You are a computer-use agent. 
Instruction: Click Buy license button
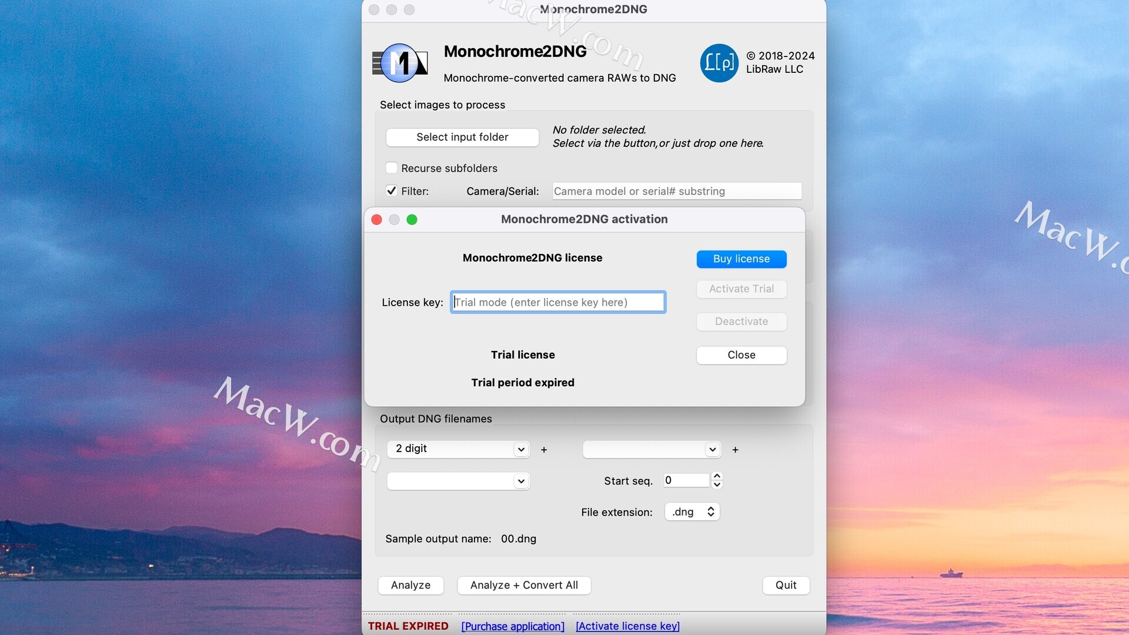(x=741, y=259)
